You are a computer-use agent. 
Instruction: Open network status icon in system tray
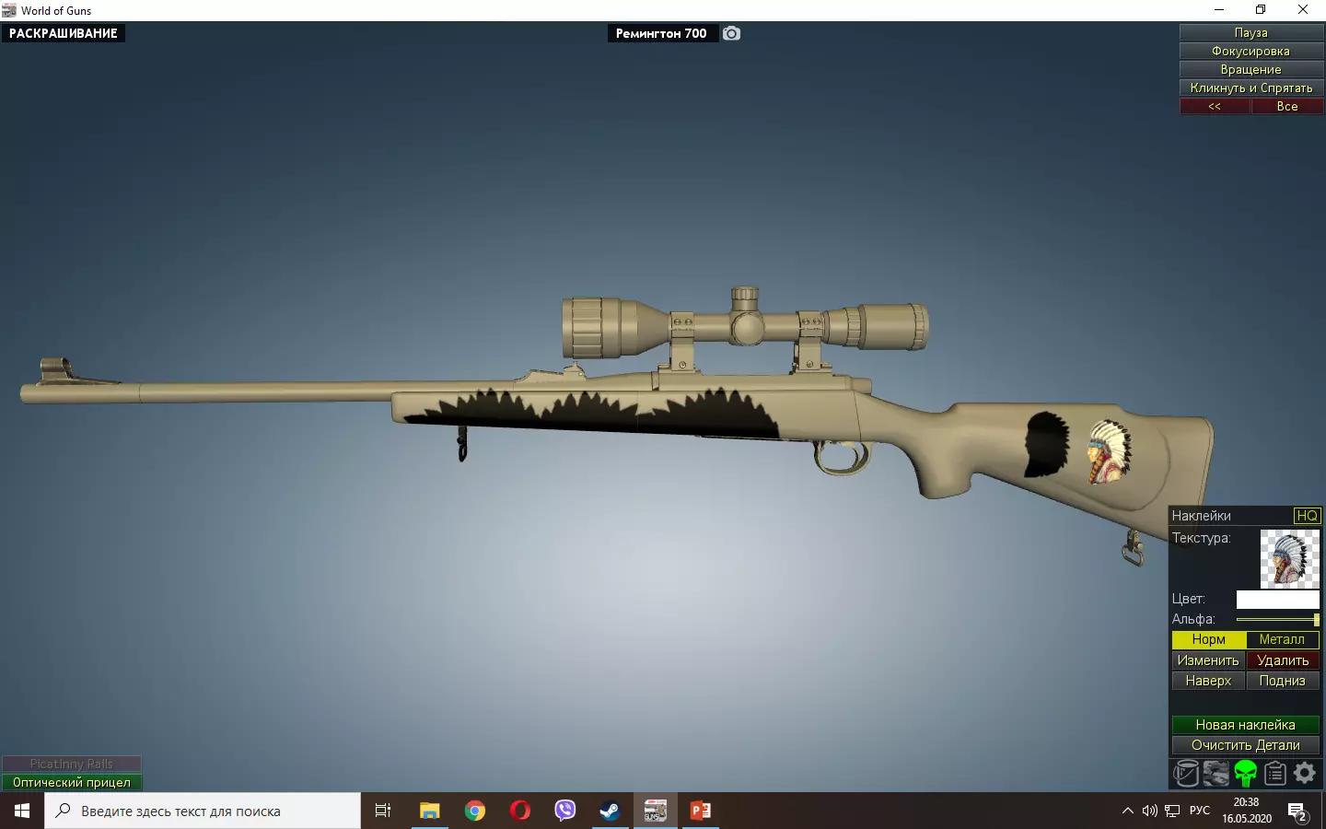tap(1172, 811)
